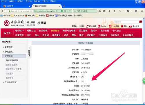
Task: Click the undo arrow toolbar icon
Action: click(120, 11)
